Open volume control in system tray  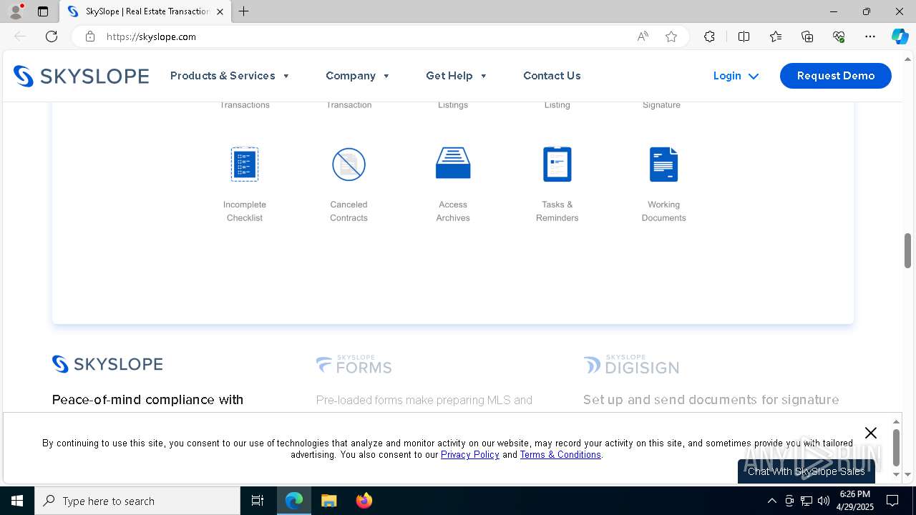pos(824,501)
